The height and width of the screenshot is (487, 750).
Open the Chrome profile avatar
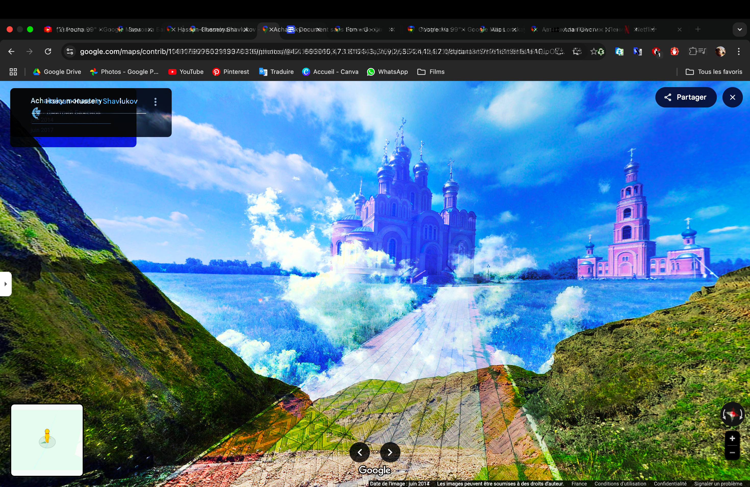tap(720, 52)
